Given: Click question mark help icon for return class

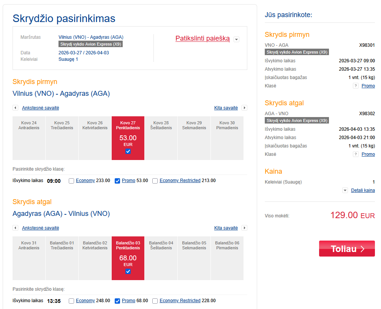Looking at the screenshot, I should tap(356, 154).
